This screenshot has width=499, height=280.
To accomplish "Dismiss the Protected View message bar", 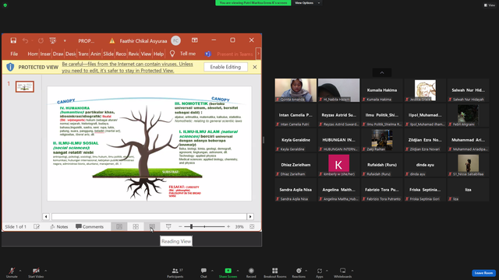I will pos(255,67).
